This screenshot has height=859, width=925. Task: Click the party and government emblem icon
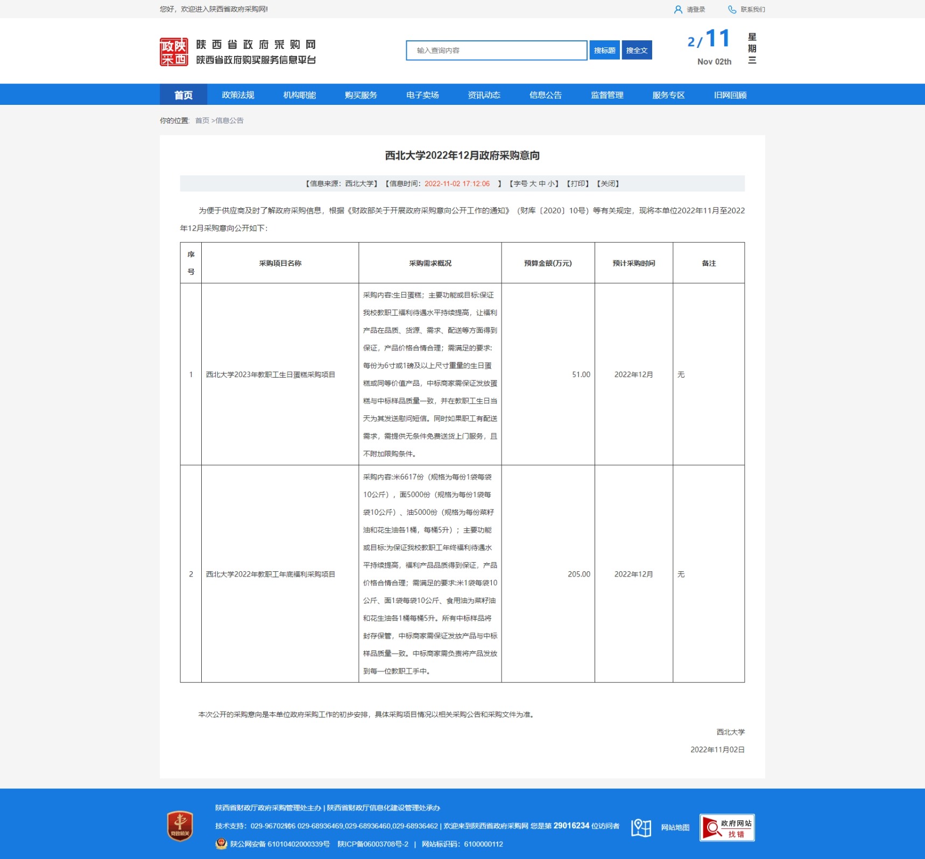coord(180,826)
